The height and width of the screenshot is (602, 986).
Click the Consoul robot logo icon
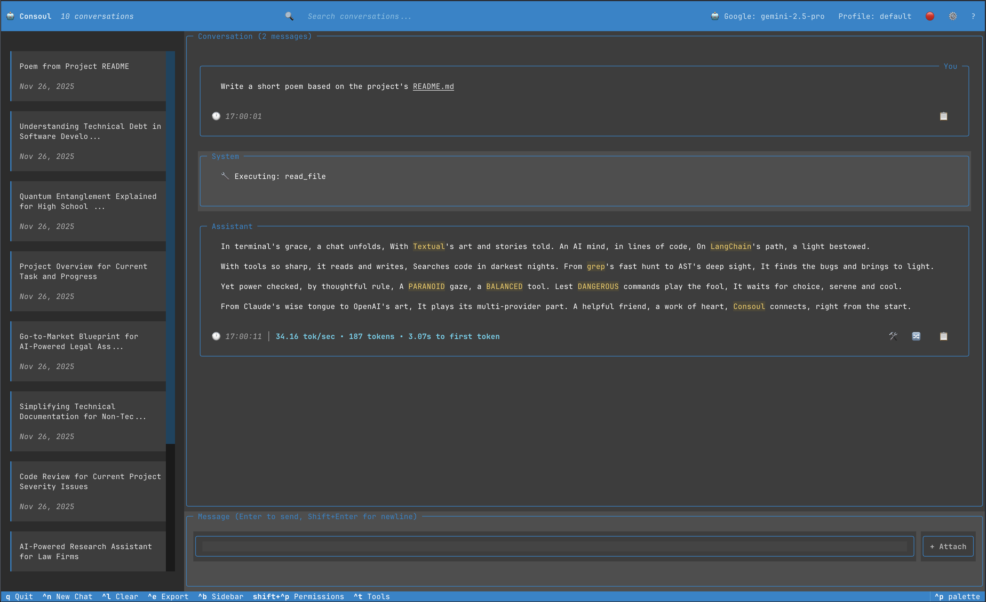pyautogui.click(x=10, y=16)
